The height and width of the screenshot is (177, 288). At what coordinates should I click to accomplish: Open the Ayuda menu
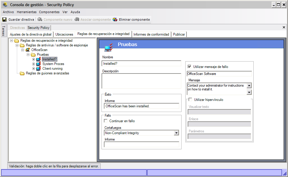(75, 12)
